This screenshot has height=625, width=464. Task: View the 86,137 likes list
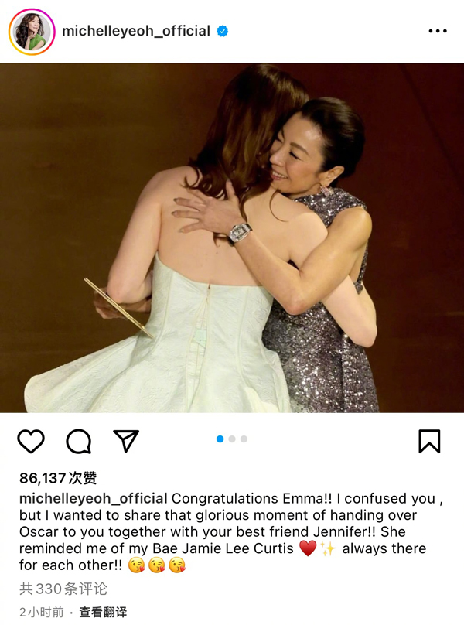(x=58, y=477)
